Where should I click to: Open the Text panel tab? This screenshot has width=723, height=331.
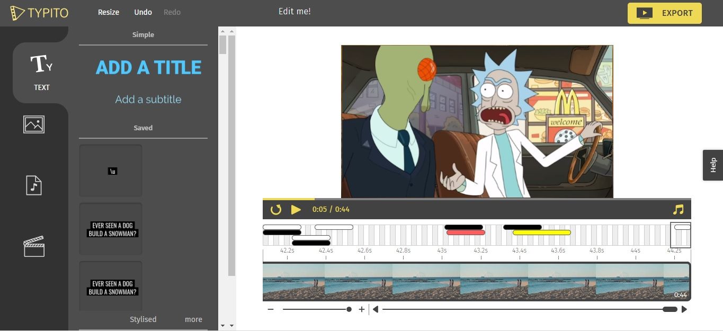click(41, 73)
